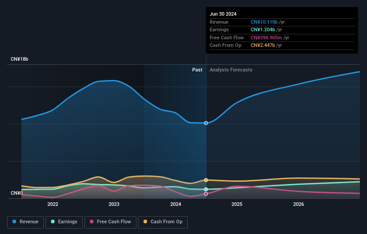The width and height of the screenshot is (367, 234).
Task: Click the Jun 30 2024 tooltip date
Action: coord(223,14)
